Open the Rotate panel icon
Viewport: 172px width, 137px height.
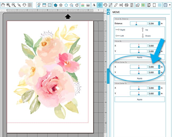pyautogui.click(x=105, y=5)
